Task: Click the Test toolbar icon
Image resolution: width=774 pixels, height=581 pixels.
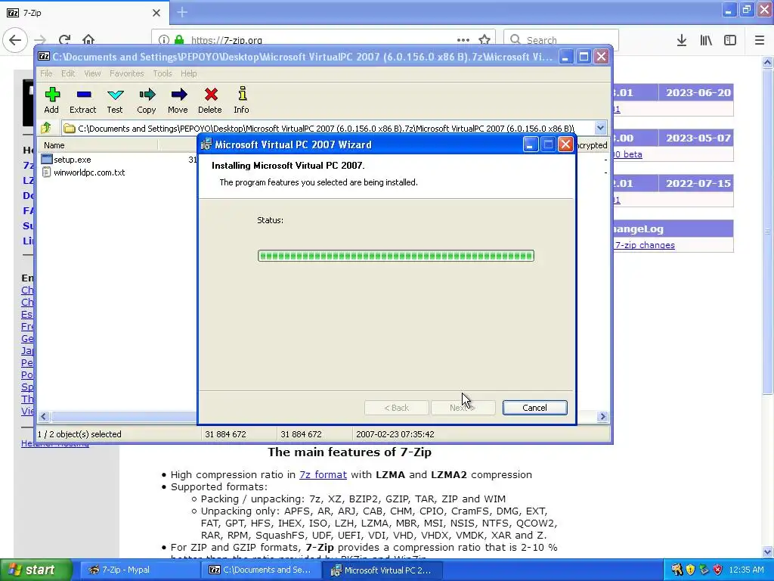Action: 115,101
